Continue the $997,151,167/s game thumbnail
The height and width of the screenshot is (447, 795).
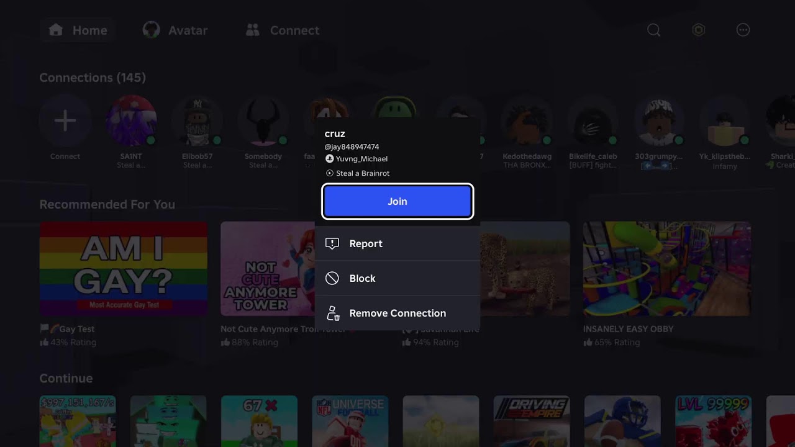click(77, 421)
